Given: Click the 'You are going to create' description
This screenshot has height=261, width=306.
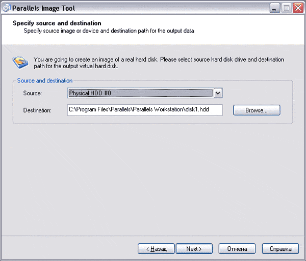Looking at the screenshot, I should pyautogui.click(x=159, y=63).
